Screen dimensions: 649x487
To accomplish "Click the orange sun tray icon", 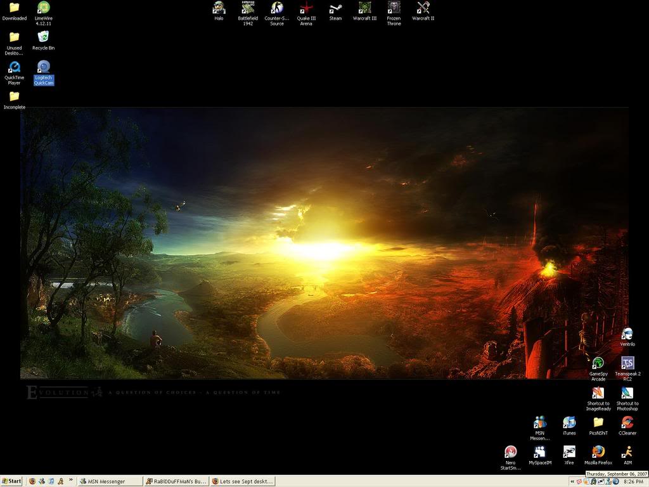I will (586, 482).
